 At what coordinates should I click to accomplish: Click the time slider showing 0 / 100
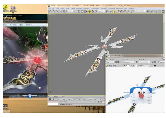tap(56, 96)
